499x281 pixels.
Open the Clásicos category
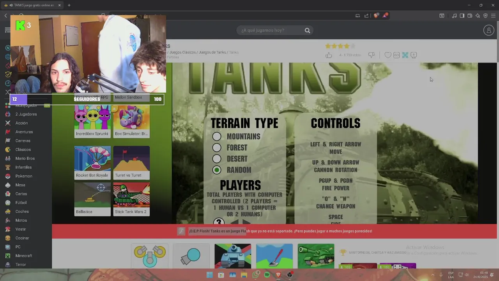click(23, 149)
